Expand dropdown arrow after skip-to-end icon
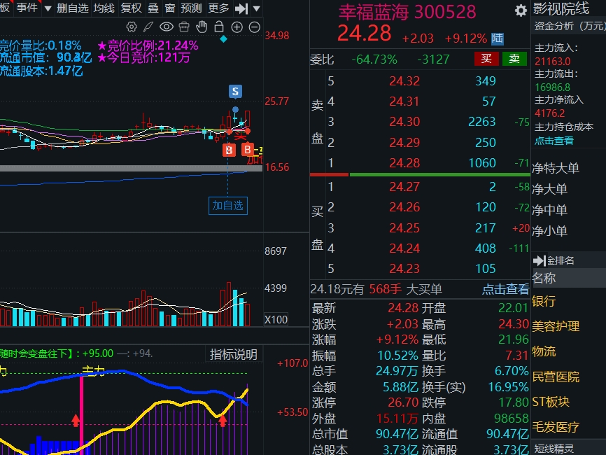The image size is (606, 455). pos(256,8)
